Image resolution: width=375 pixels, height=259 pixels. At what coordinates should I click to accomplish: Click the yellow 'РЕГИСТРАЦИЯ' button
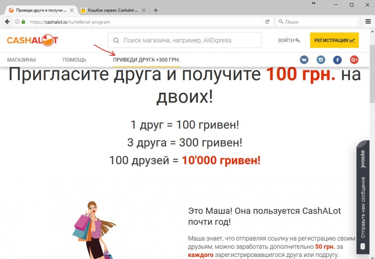pos(334,40)
